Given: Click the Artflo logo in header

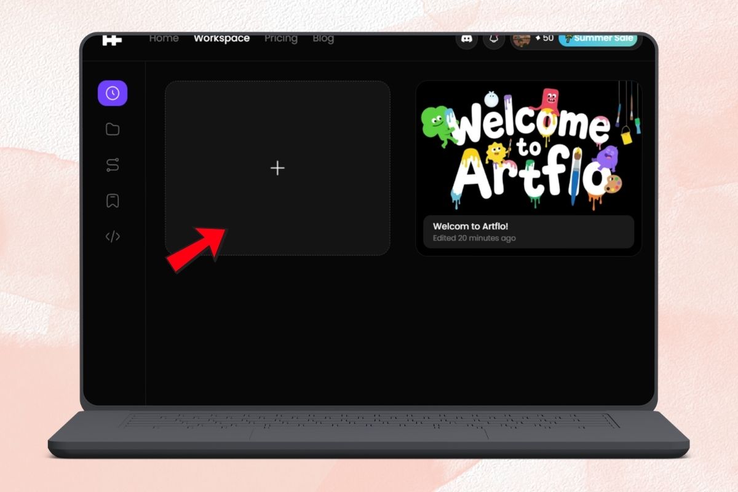Looking at the screenshot, I should 112,39.
